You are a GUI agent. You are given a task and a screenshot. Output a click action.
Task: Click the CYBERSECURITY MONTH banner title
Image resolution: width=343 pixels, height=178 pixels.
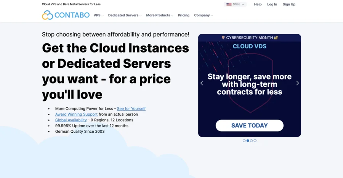(x=250, y=38)
